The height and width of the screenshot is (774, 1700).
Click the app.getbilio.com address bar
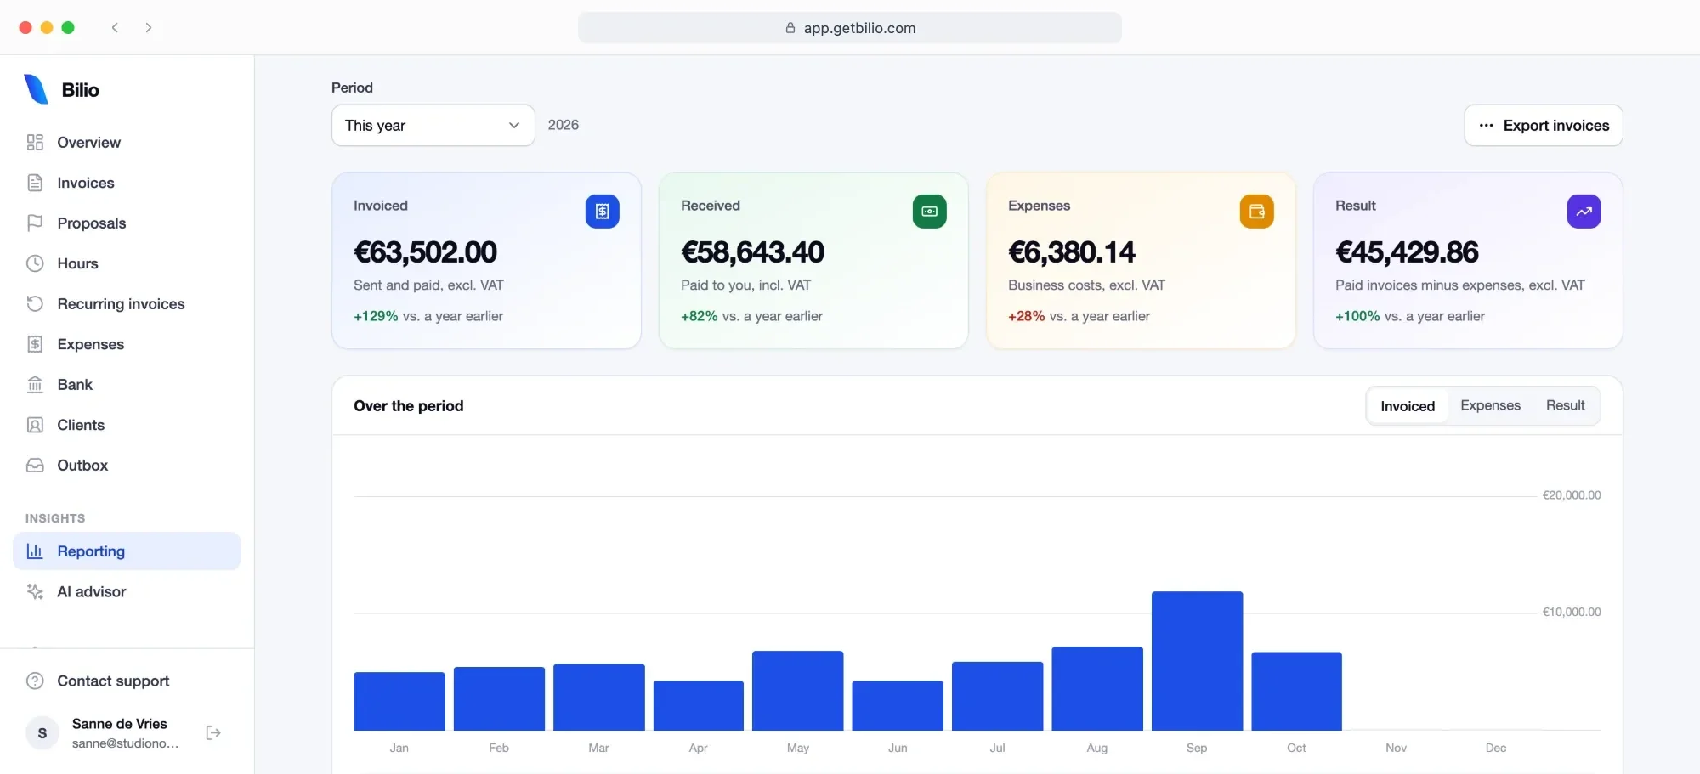click(x=850, y=27)
